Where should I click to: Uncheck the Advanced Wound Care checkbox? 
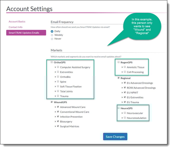coord(58,107)
